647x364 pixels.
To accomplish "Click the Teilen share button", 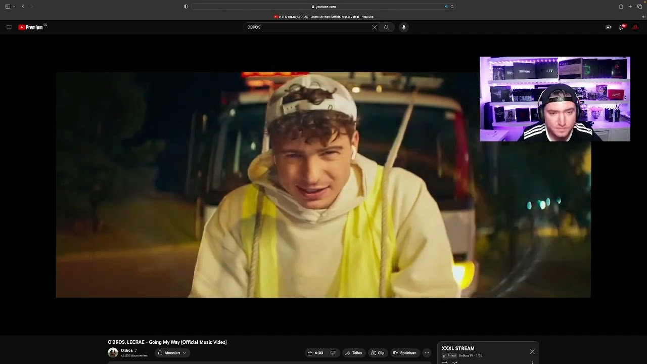I will [353, 353].
